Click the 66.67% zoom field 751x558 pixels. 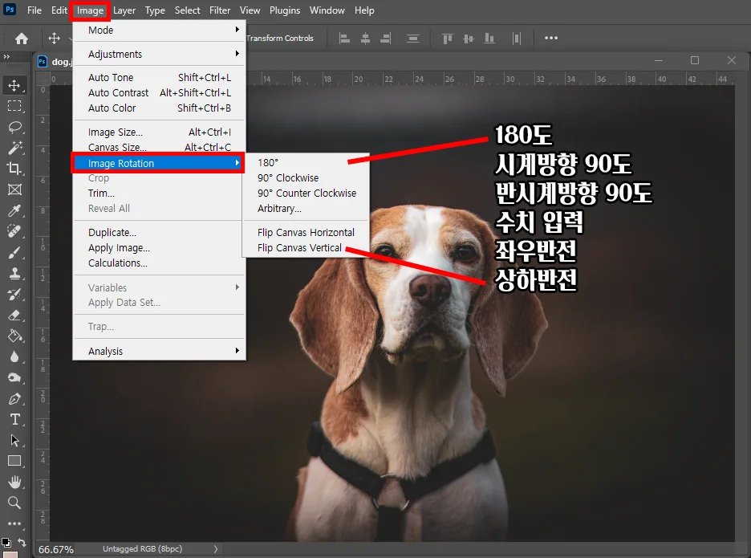(x=56, y=549)
